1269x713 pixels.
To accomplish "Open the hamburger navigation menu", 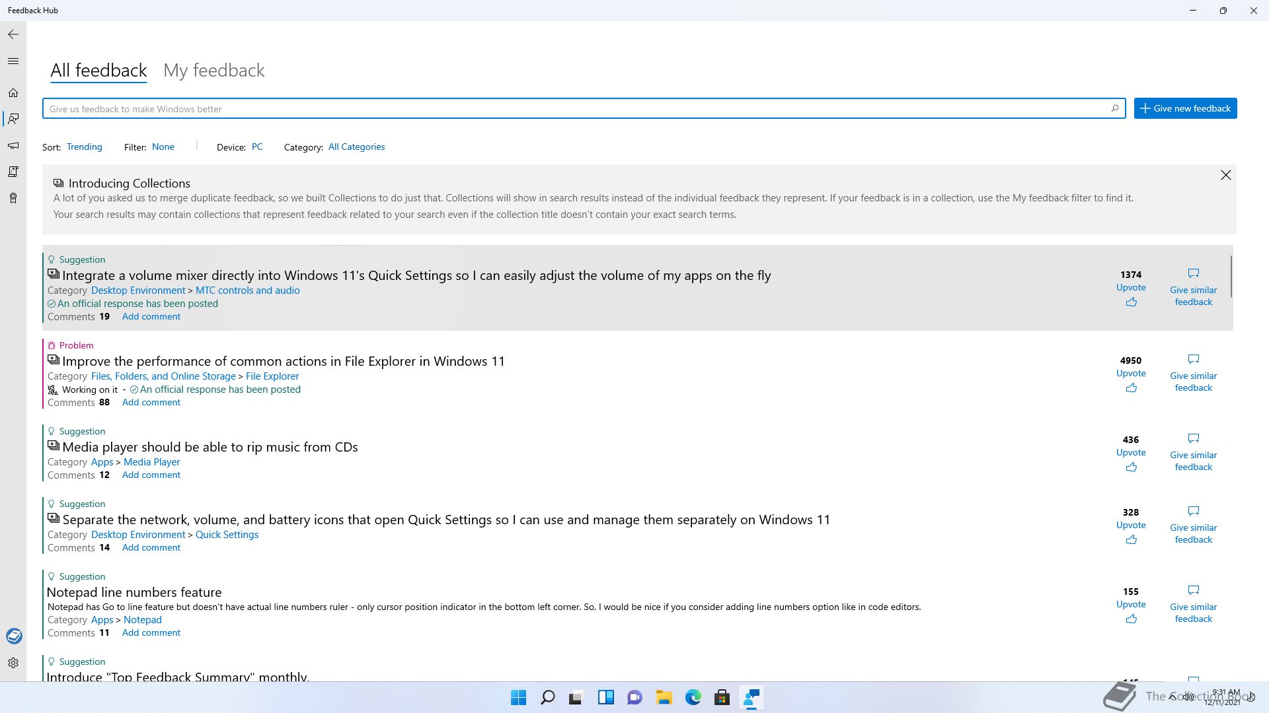I will click(x=13, y=61).
